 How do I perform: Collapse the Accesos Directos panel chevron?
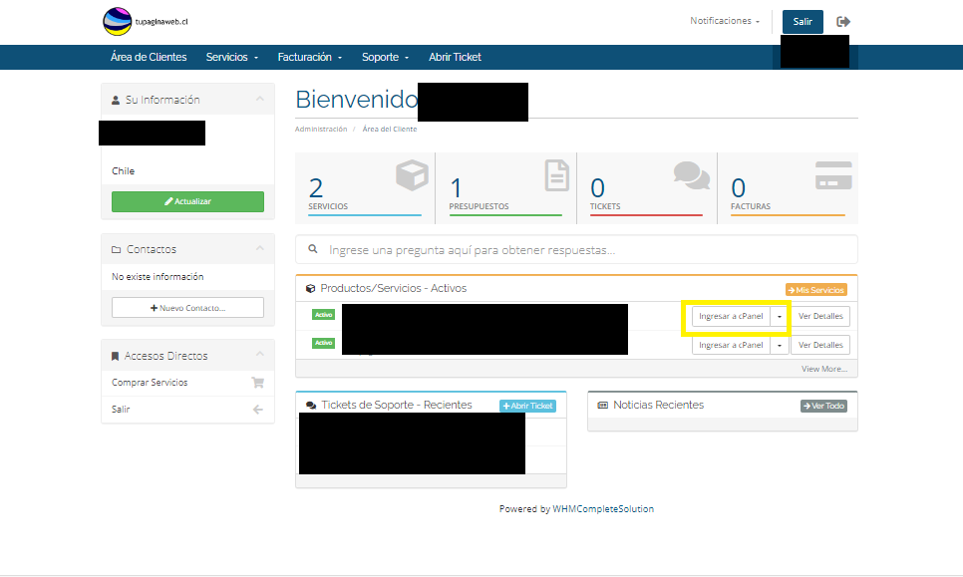point(259,356)
